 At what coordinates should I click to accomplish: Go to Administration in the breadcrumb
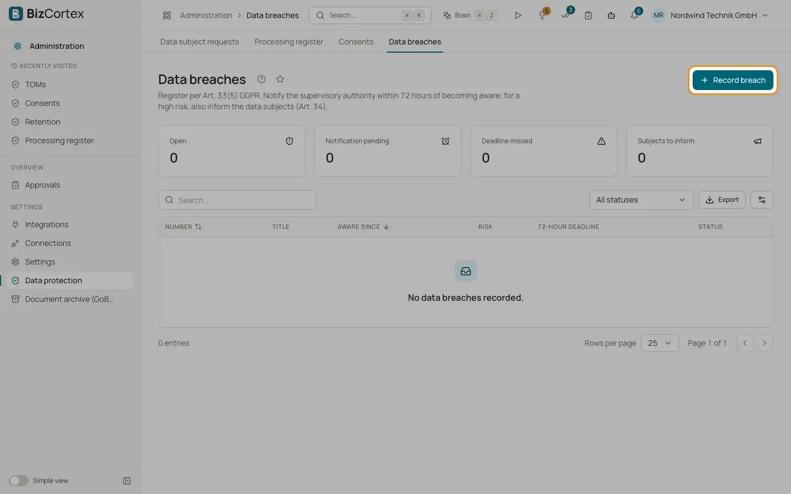coord(206,15)
